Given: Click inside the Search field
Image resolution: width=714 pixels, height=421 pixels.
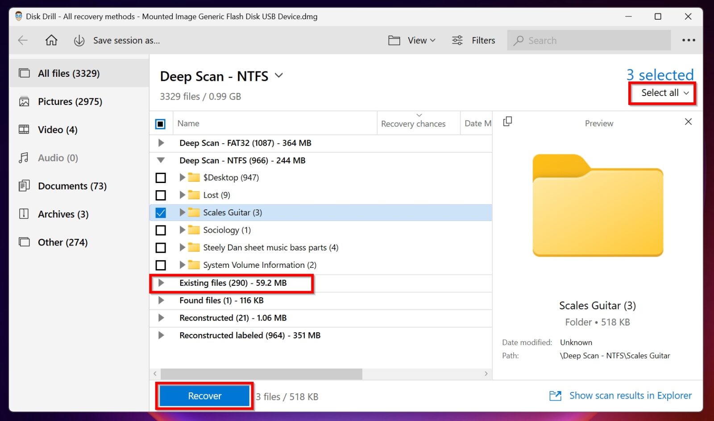Looking at the screenshot, I should (588, 40).
